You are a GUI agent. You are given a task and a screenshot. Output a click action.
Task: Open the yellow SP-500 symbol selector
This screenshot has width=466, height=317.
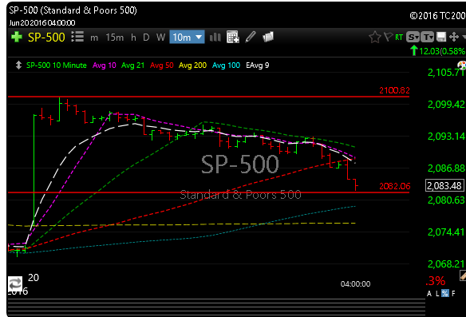click(46, 38)
